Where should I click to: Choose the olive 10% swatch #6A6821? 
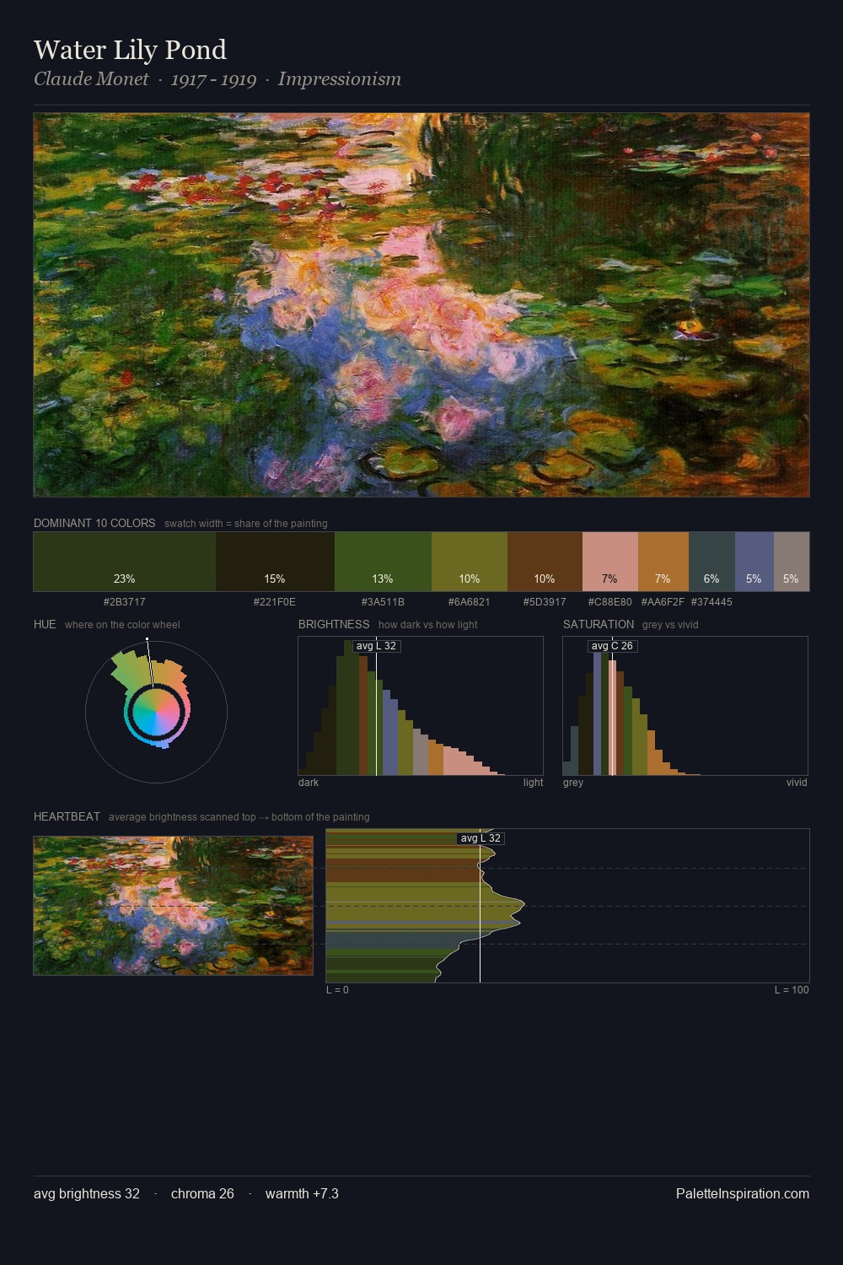[470, 562]
